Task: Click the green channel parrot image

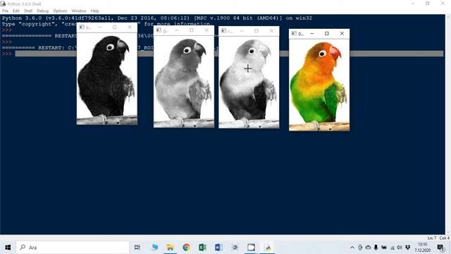Action: [184, 82]
